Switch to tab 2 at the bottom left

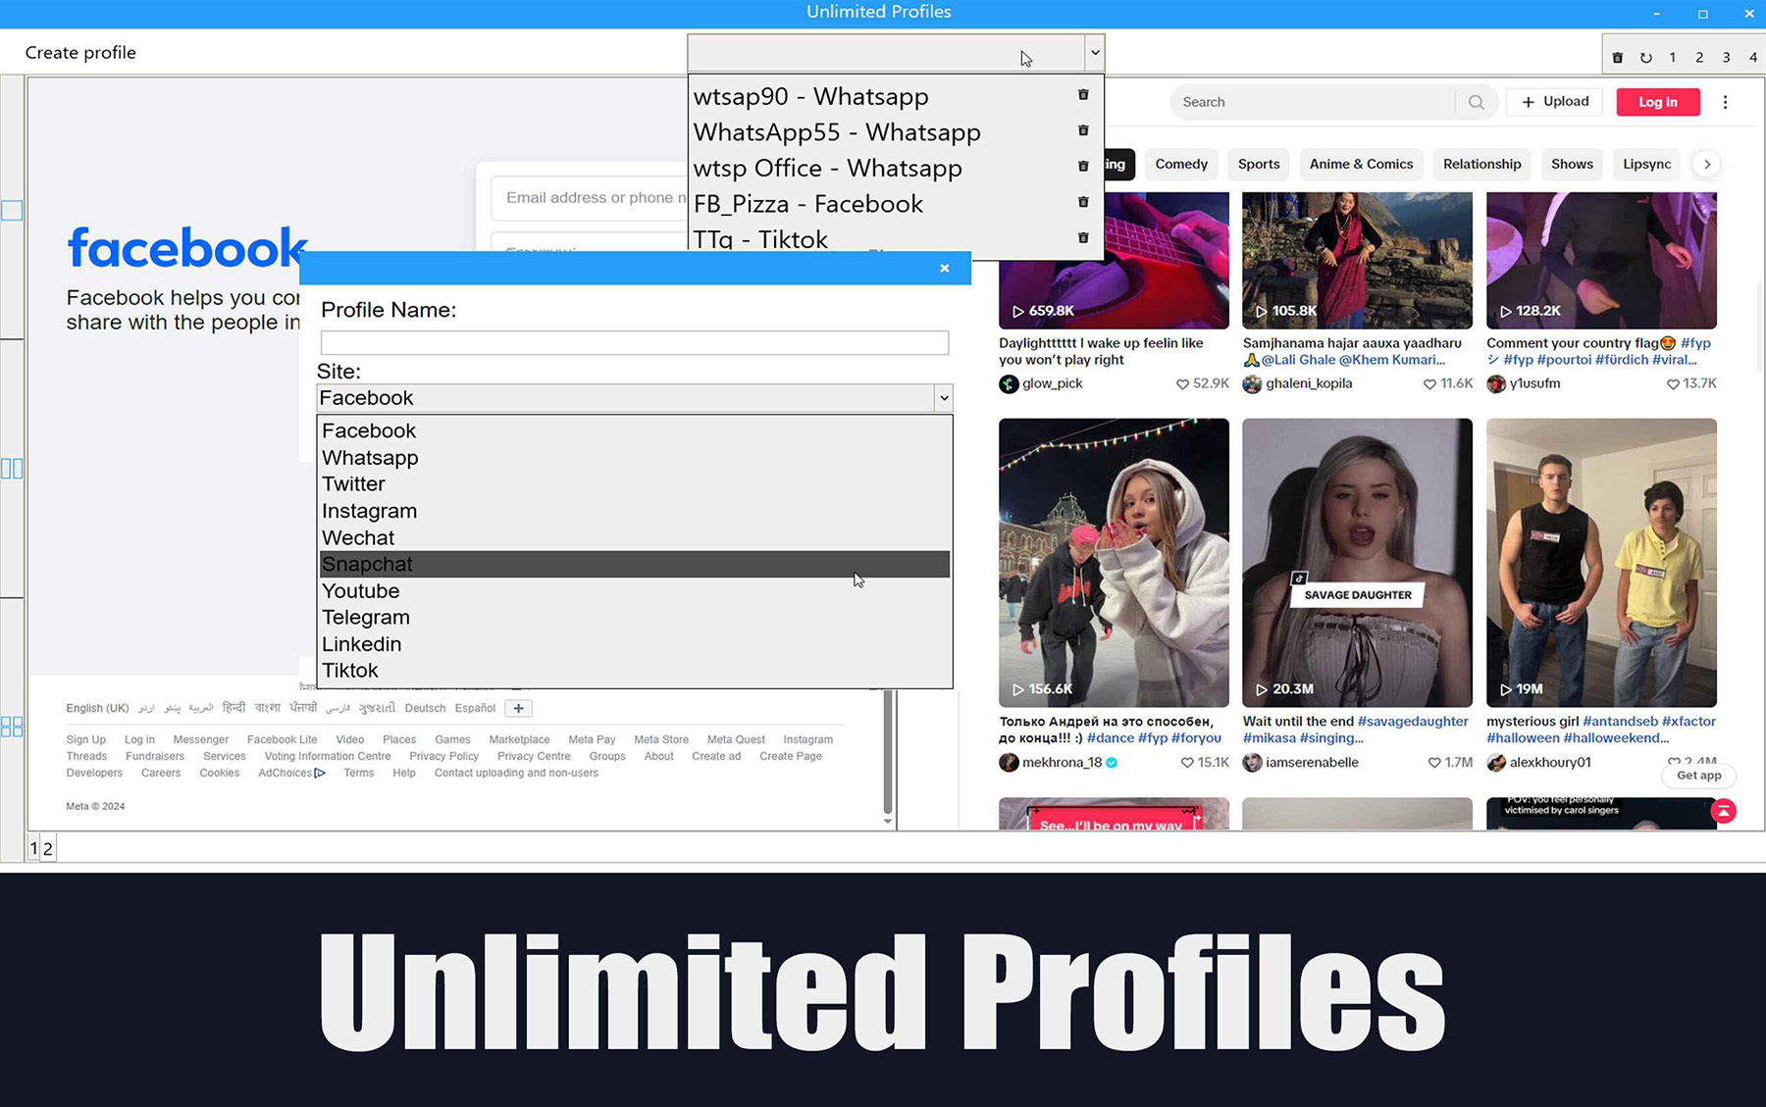[x=47, y=848]
